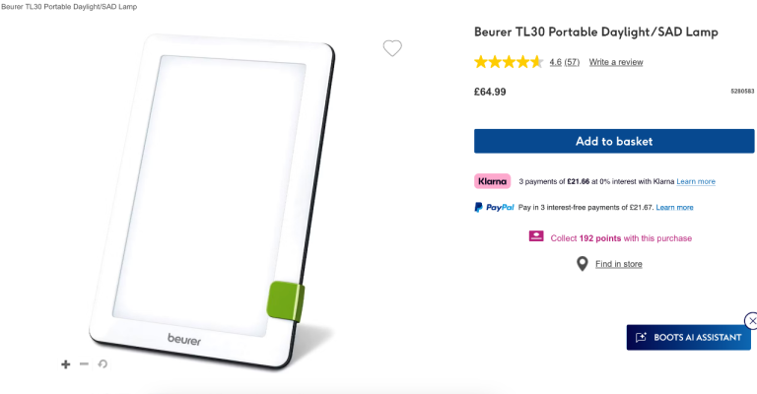757x394 pixels.
Task: Click the pink Advantage Card points icon
Action: [536, 236]
